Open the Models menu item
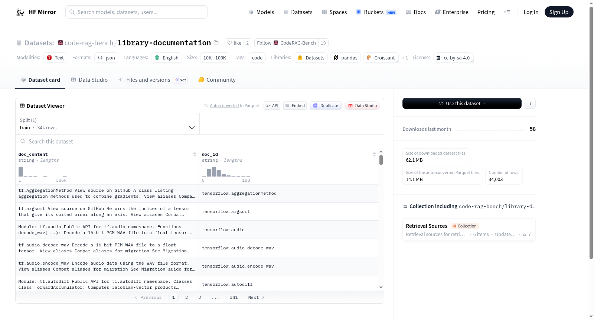Viewport: 594px width, 320px height. 261,12
